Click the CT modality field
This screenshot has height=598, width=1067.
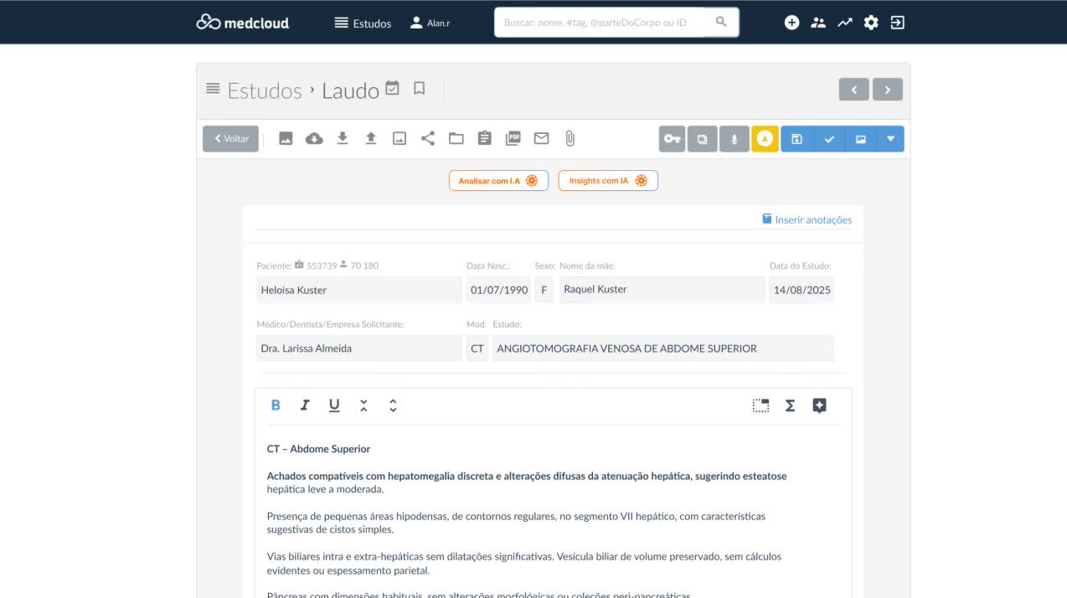pos(477,348)
